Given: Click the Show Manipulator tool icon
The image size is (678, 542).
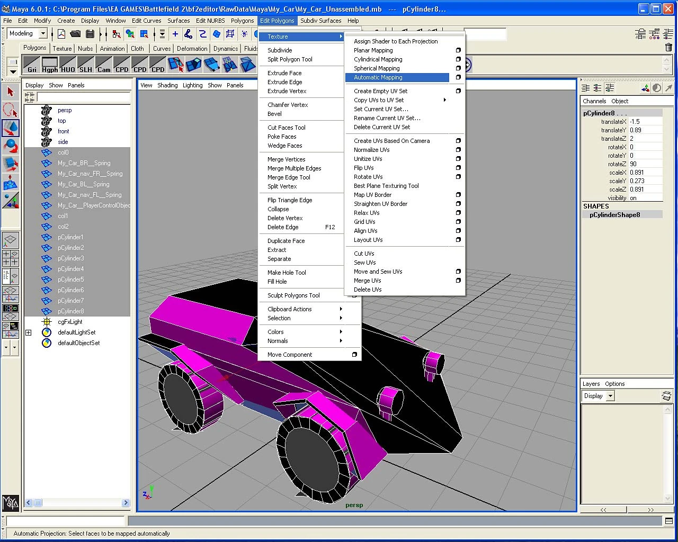Looking at the screenshot, I should click(x=11, y=183).
